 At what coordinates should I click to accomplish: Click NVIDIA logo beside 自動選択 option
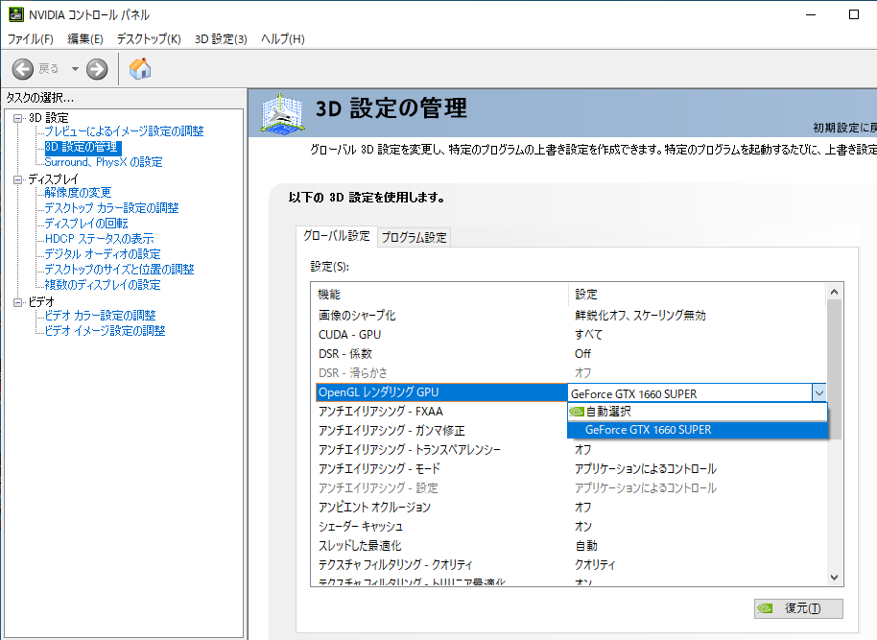(577, 412)
